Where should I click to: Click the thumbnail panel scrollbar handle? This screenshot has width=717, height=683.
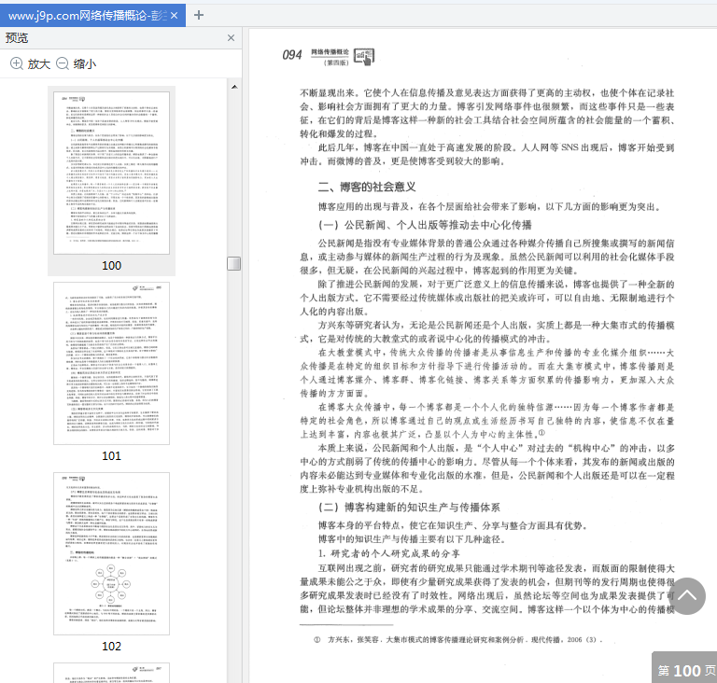(x=234, y=263)
